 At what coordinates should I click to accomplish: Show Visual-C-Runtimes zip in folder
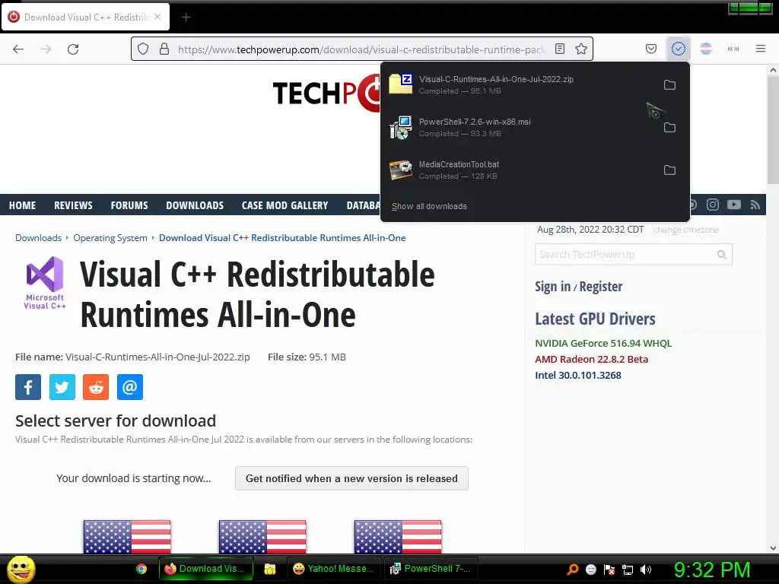(x=669, y=85)
